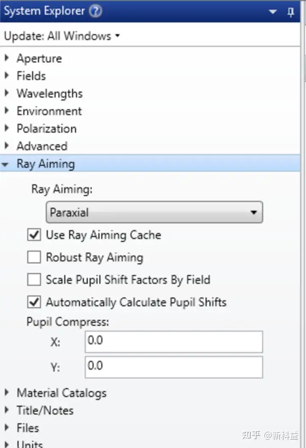306x448 pixels.
Task: Click the Pupil Compress Y input field
Action: [x=173, y=367]
